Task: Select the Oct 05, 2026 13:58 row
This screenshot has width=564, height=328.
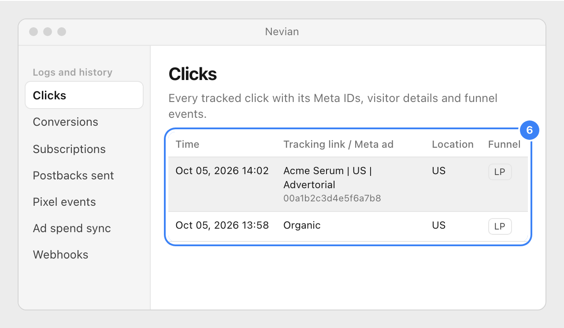Action: click(x=348, y=226)
